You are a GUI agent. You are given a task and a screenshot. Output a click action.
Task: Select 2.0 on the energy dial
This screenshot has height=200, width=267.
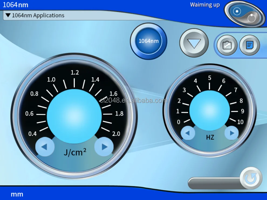tap(116, 134)
